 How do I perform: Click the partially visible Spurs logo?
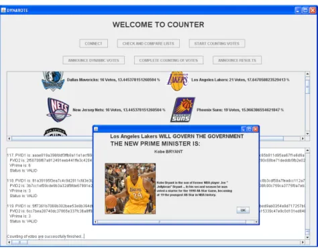(55, 132)
